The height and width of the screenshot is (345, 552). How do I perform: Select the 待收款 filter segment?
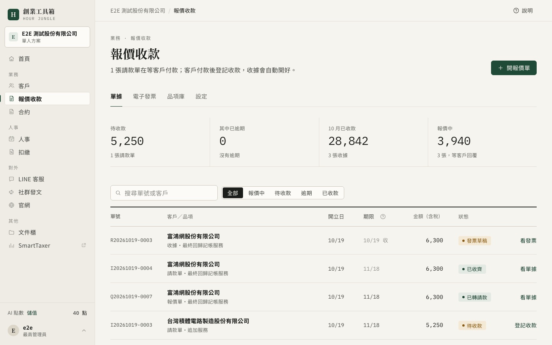click(x=283, y=193)
